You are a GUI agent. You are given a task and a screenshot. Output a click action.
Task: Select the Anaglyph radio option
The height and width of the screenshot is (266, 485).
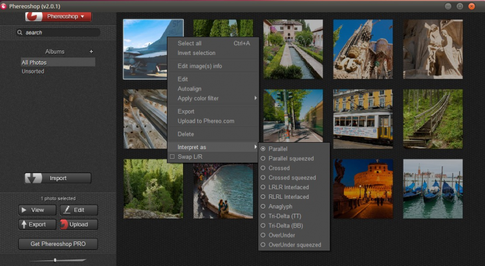263,207
